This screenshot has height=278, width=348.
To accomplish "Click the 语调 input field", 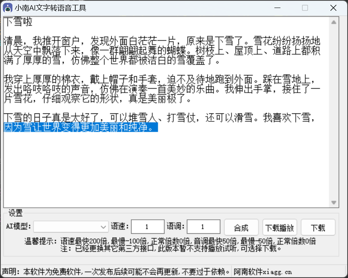I will [x=204, y=226].
